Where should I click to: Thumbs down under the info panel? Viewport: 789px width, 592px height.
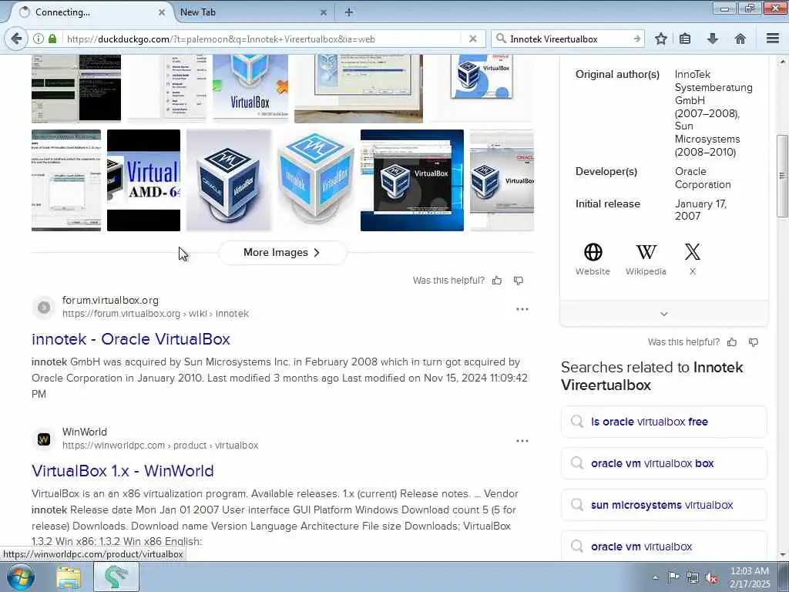click(754, 342)
